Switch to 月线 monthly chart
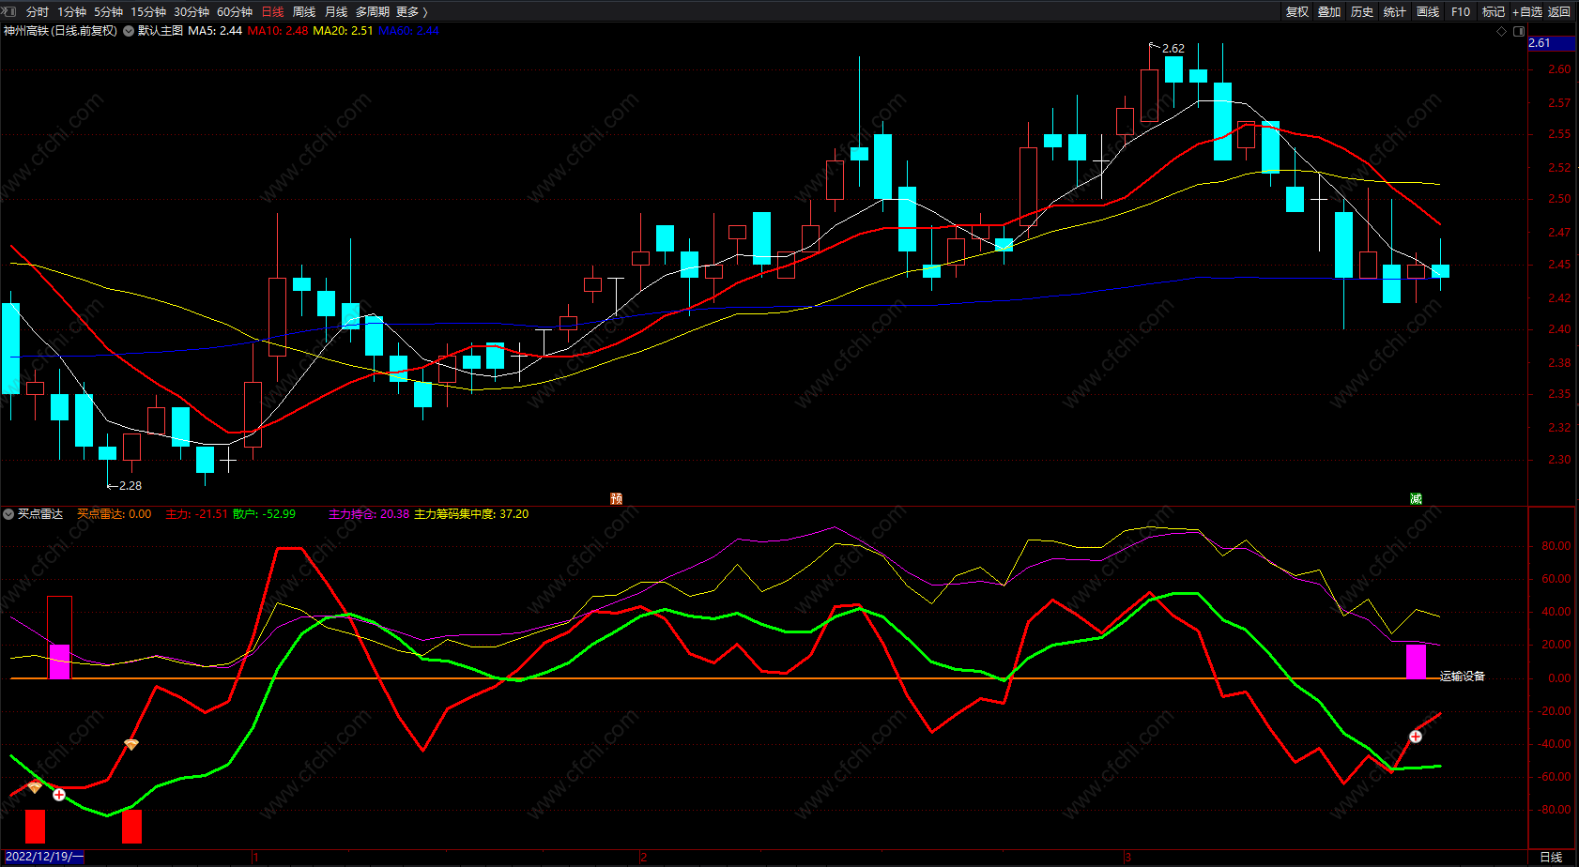The width and height of the screenshot is (1579, 867). click(x=336, y=12)
